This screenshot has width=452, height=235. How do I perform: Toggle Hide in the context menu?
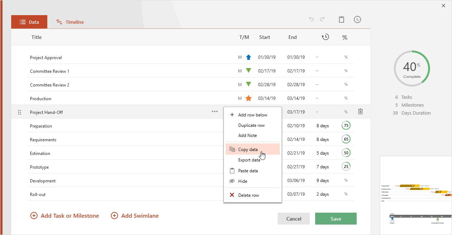coord(243,181)
